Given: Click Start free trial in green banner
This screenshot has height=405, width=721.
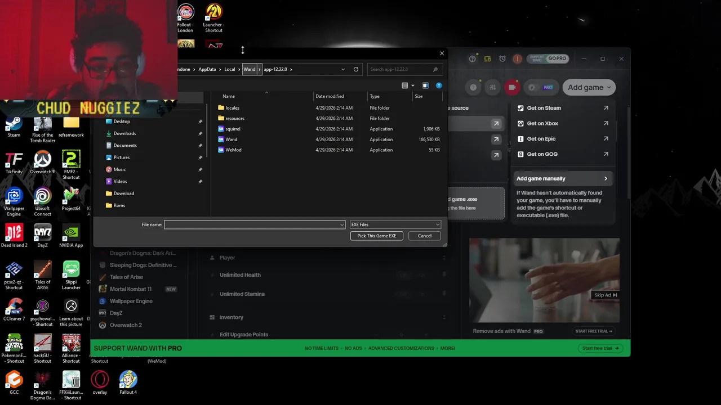Looking at the screenshot, I should [x=600, y=348].
